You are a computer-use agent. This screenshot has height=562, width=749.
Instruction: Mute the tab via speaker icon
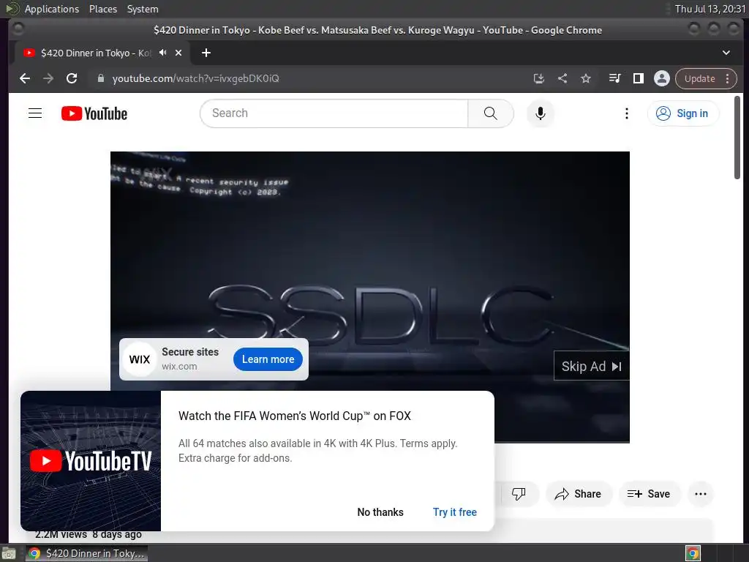point(163,53)
